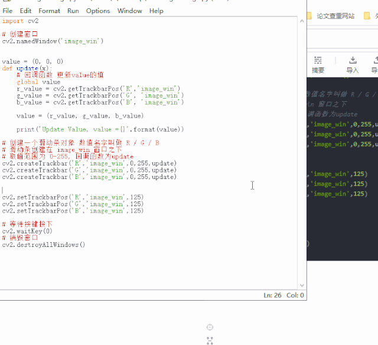Image resolution: width=378 pixels, height=345 pixels.
Task: Click the cv2.destroyAllWindows() line
Action: click(44, 245)
